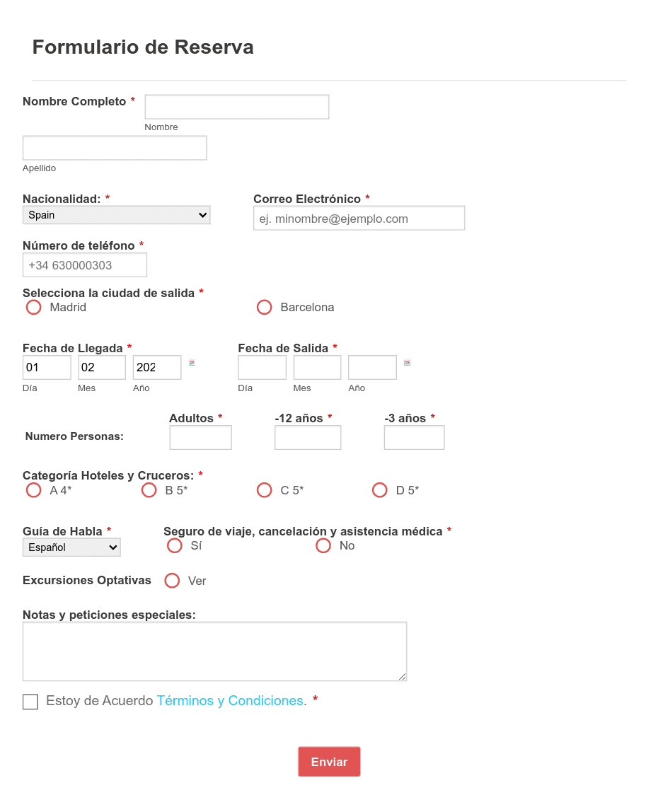658x795 pixels.
Task: Choose hotel category B 5*
Action: coord(149,489)
